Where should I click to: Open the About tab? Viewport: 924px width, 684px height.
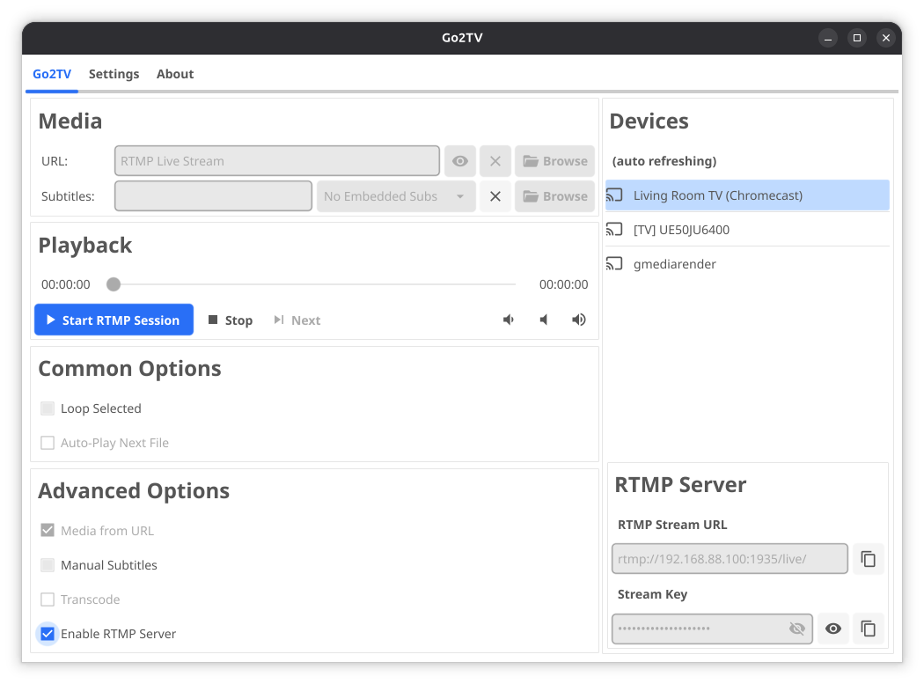click(x=175, y=74)
